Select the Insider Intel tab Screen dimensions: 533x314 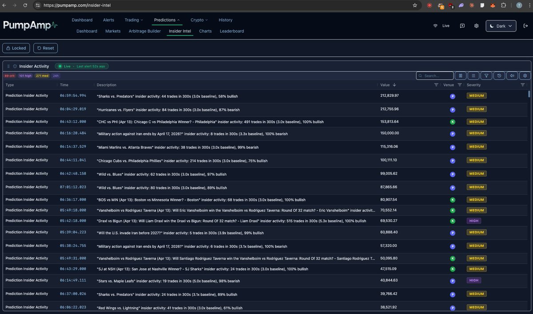coord(180,31)
